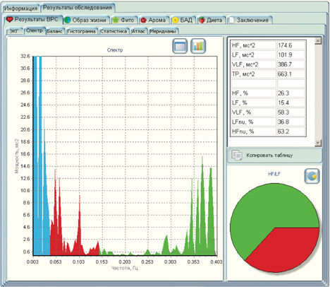Select the Спектр sub-tab
The image size is (330, 287).
35,30
